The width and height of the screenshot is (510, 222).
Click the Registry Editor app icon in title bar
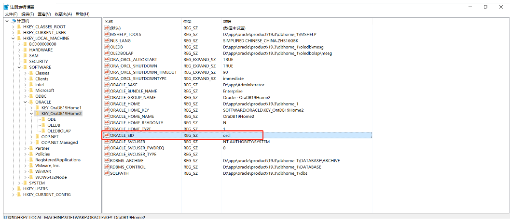pos(6,7)
